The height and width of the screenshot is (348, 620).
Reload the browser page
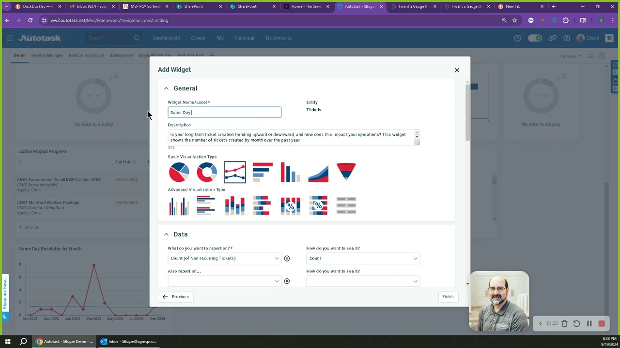(x=30, y=20)
